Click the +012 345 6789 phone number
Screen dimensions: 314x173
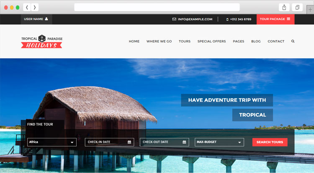(x=240, y=19)
